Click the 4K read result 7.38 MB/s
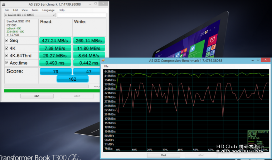This screenshot has width=272, height=160. point(55,48)
